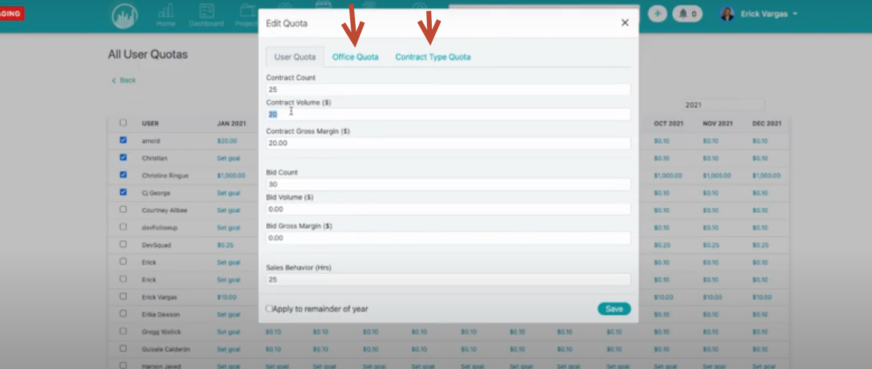Click the app logo in the header
The image size is (872, 369).
[125, 16]
